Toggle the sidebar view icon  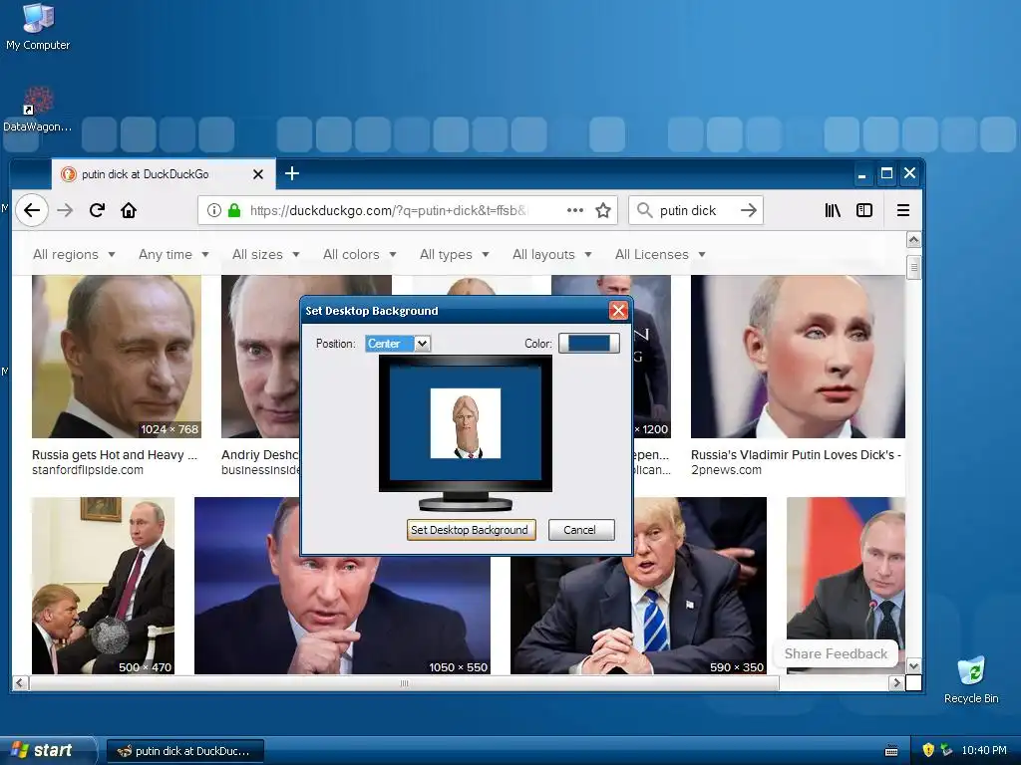[864, 210]
